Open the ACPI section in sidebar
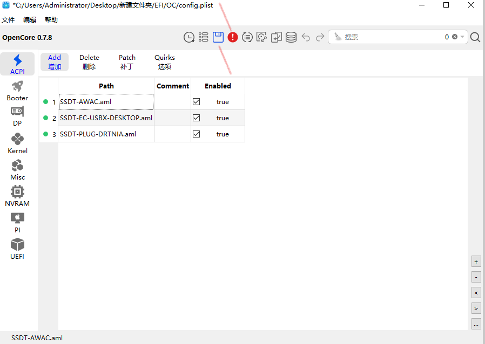The height and width of the screenshot is (344, 485). coord(17,64)
